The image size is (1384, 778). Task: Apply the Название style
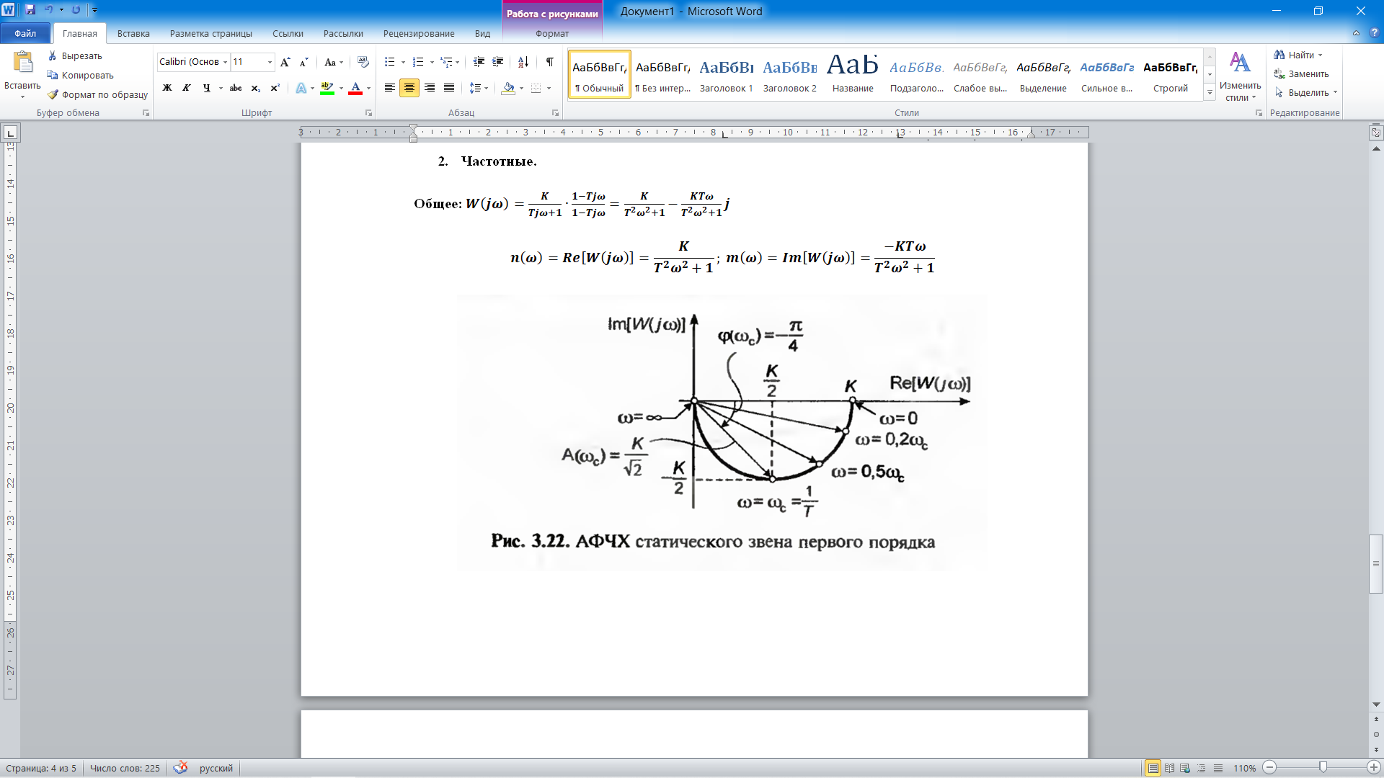(x=853, y=74)
